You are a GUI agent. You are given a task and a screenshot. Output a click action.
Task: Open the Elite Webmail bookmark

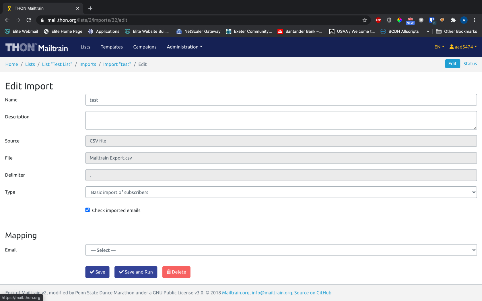(x=22, y=31)
